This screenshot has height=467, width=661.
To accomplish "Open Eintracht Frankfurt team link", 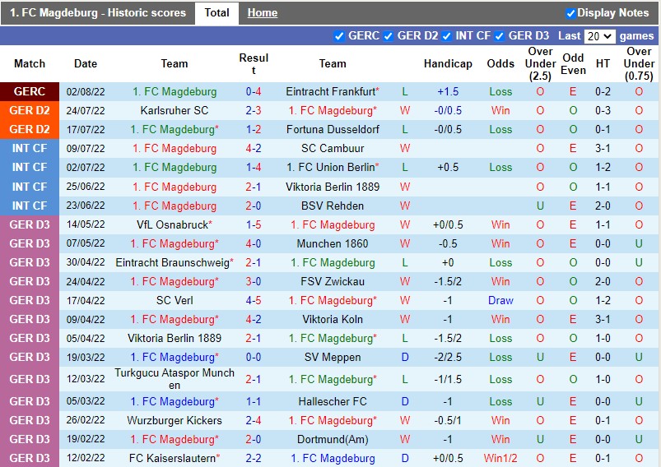I will [x=331, y=92].
